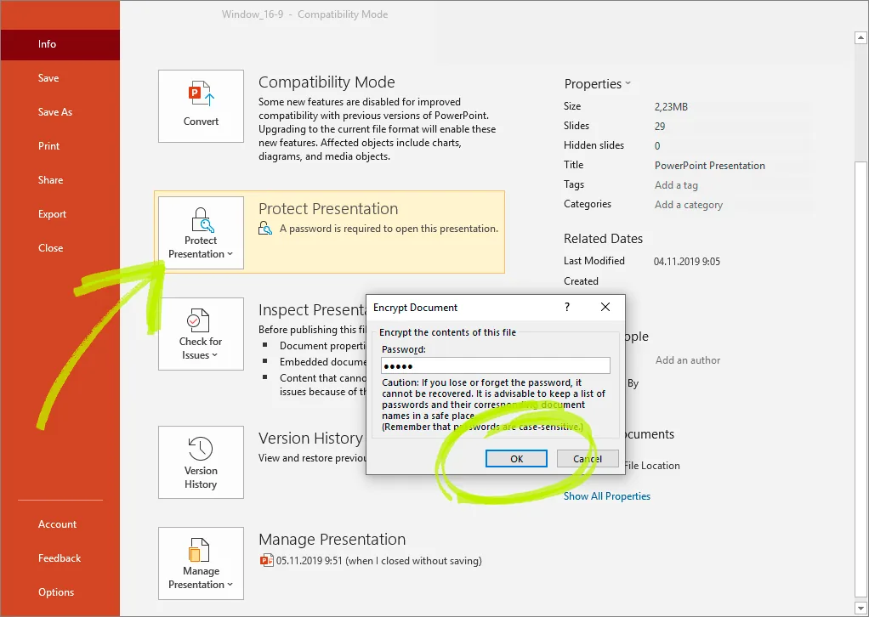Expand the Properties dropdown

(x=597, y=83)
